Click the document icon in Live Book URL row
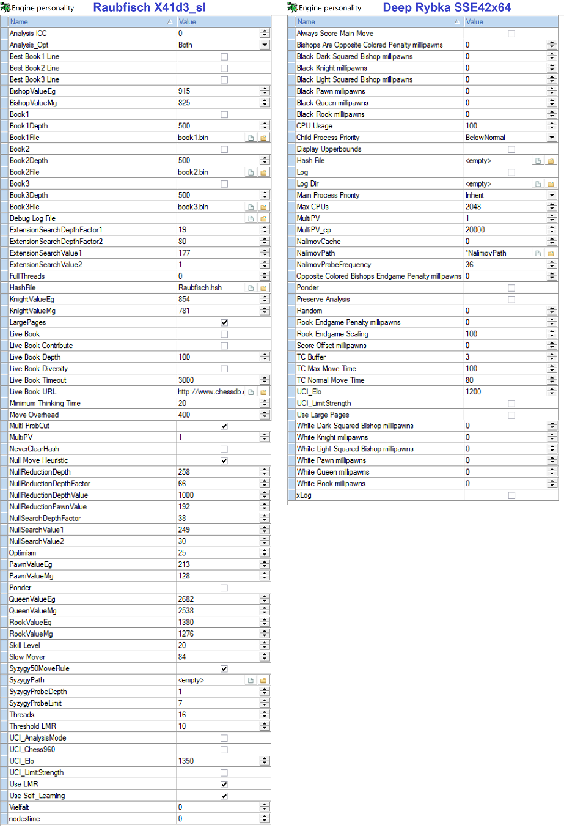This screenshot has height=828, width=564. pos(251,392)
